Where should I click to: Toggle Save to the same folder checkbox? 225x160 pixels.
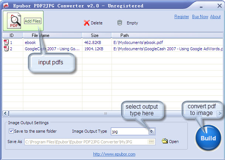point(11,131)
